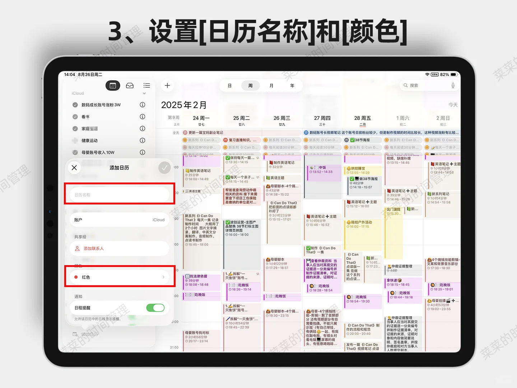
Task: Open the 哄娃睡觉 event
Action: click(363, 170)
